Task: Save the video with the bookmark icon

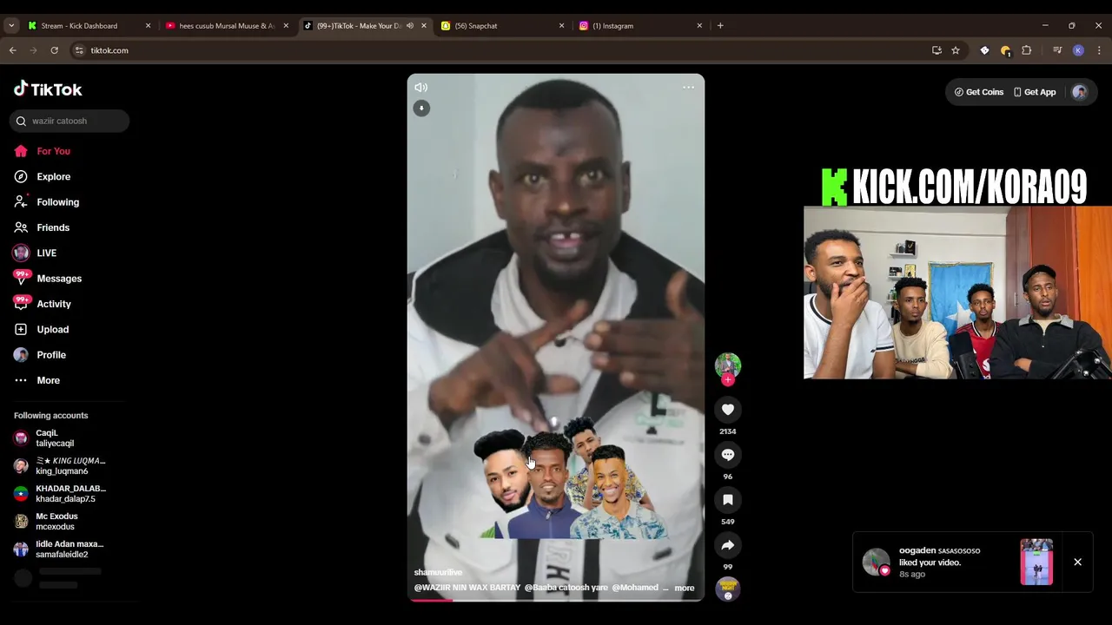Action: (728, 500)
